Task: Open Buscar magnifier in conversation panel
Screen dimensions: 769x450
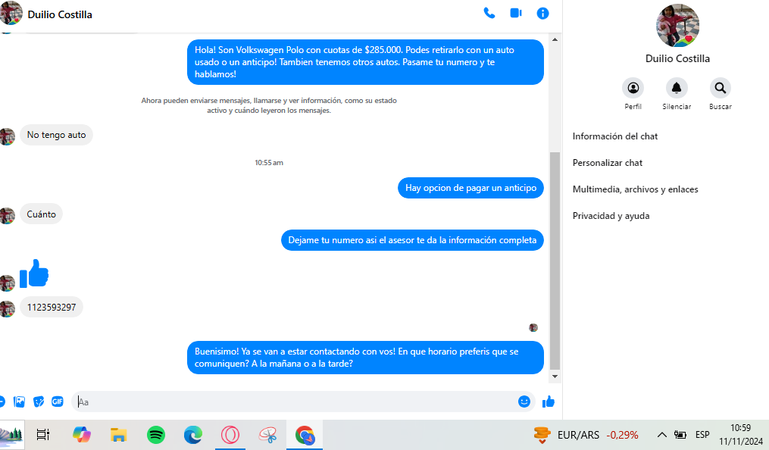Action: pyautogui.click(x=720, y=88)
